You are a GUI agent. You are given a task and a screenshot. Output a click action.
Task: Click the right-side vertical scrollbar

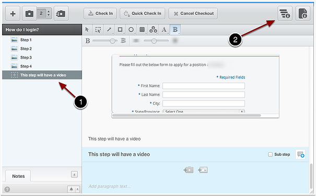point(311,176)
